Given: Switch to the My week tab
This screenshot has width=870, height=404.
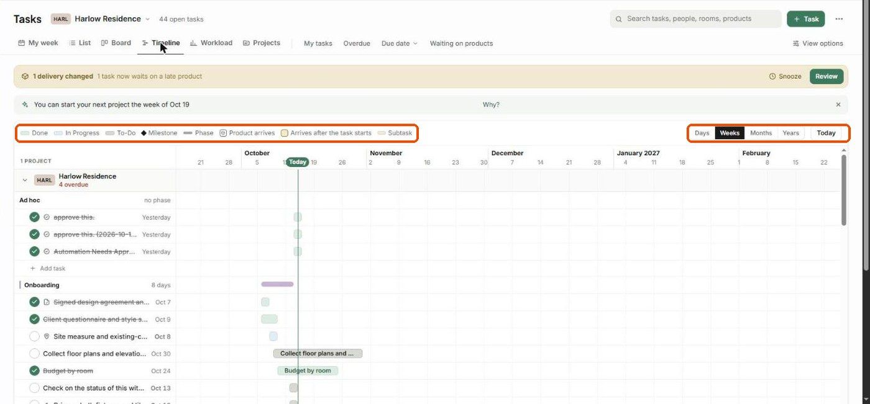Looking at the screenshot, I should pos(38,43).
